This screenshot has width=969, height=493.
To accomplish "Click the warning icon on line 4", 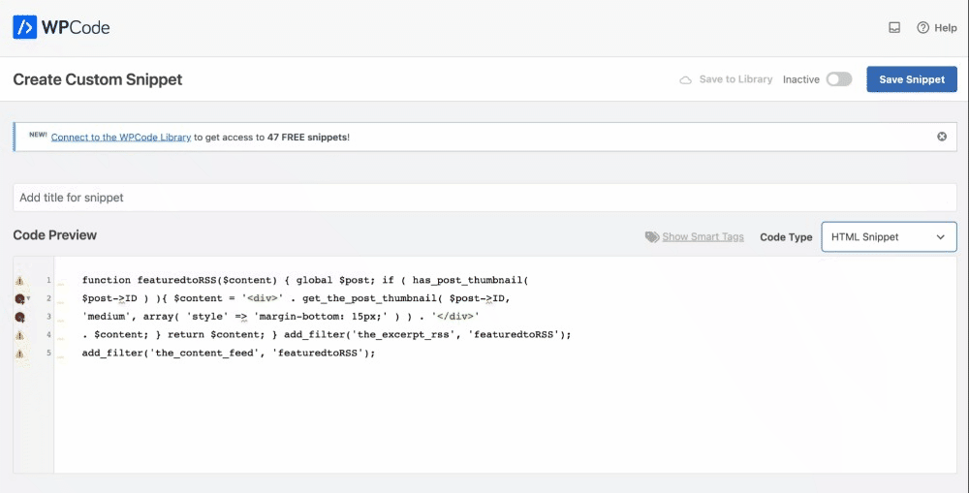I will pos(19,335).
